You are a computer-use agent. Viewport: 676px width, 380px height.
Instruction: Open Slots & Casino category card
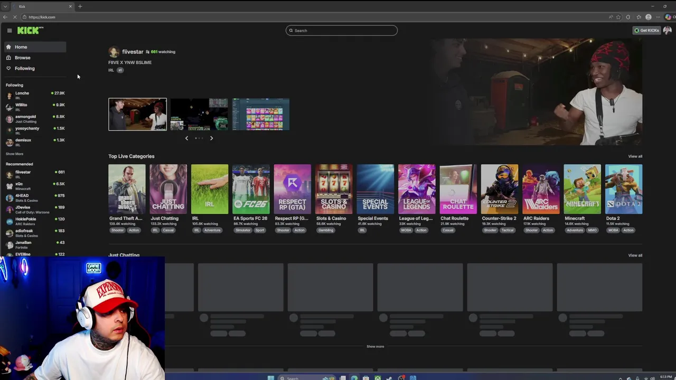[334, 189]
